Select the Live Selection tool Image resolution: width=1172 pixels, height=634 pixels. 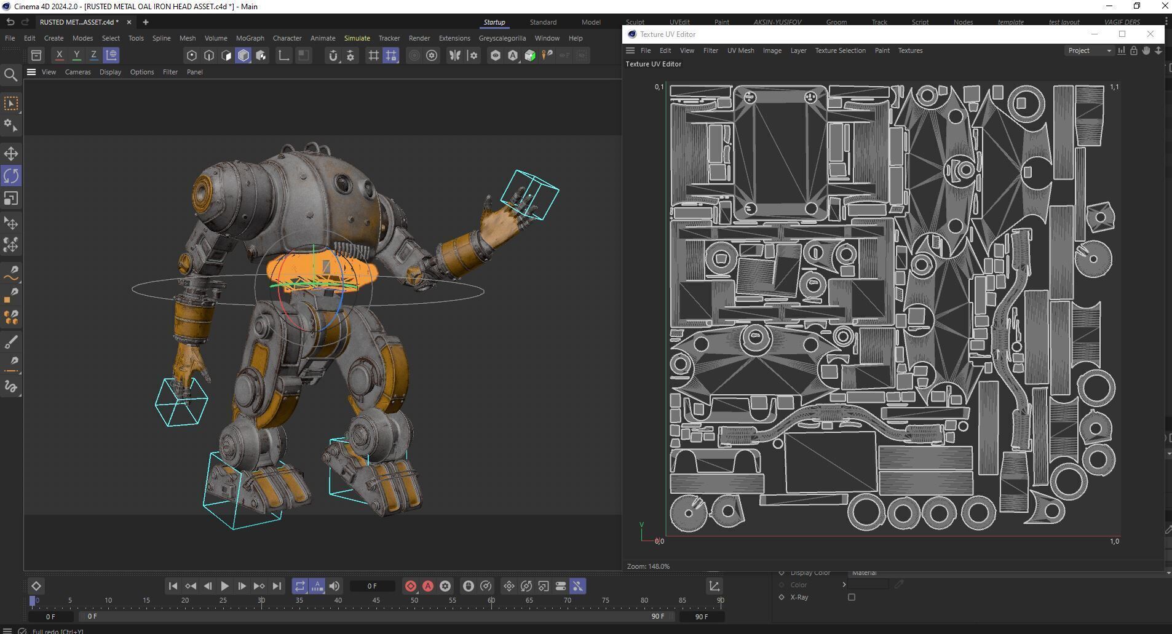11,103
